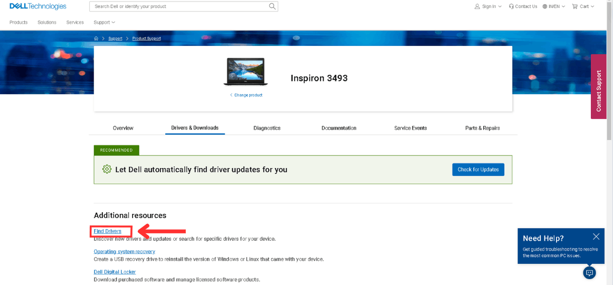Expand the Sign In dropdown
Viewport: 613px width, 285px height.
tap(500, 7)
